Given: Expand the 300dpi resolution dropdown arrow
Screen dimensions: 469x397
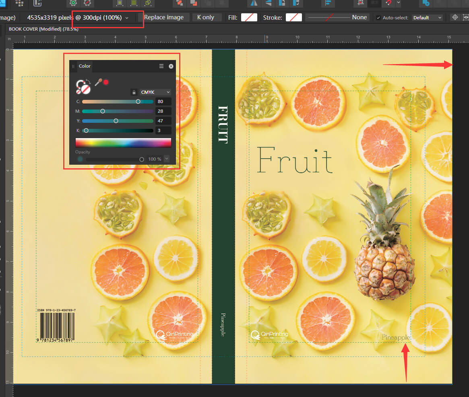Looking at the screenshot, I should point(127,18).
